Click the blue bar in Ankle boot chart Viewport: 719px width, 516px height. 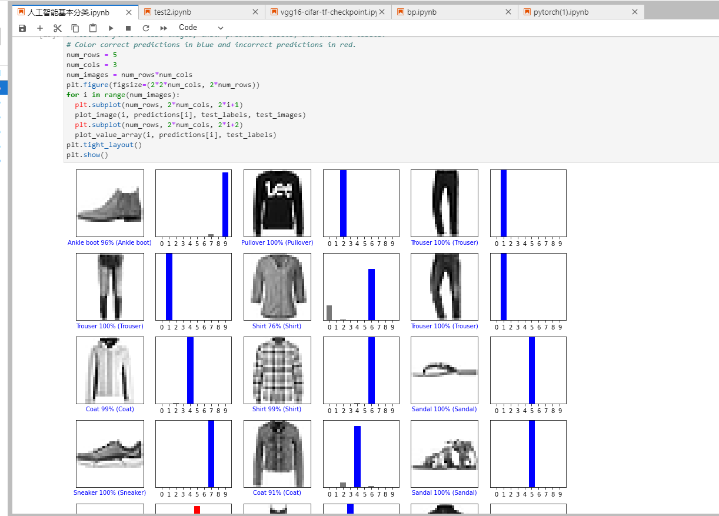225,204
